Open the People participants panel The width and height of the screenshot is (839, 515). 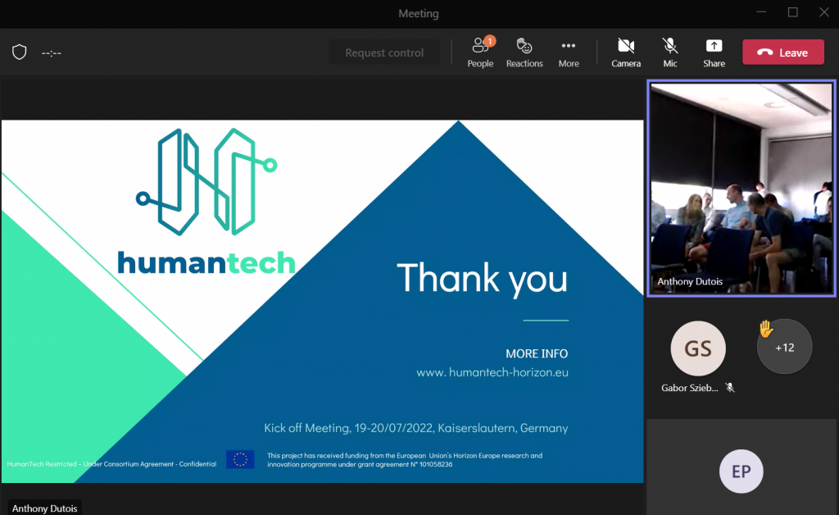click(x=480, y=52)
